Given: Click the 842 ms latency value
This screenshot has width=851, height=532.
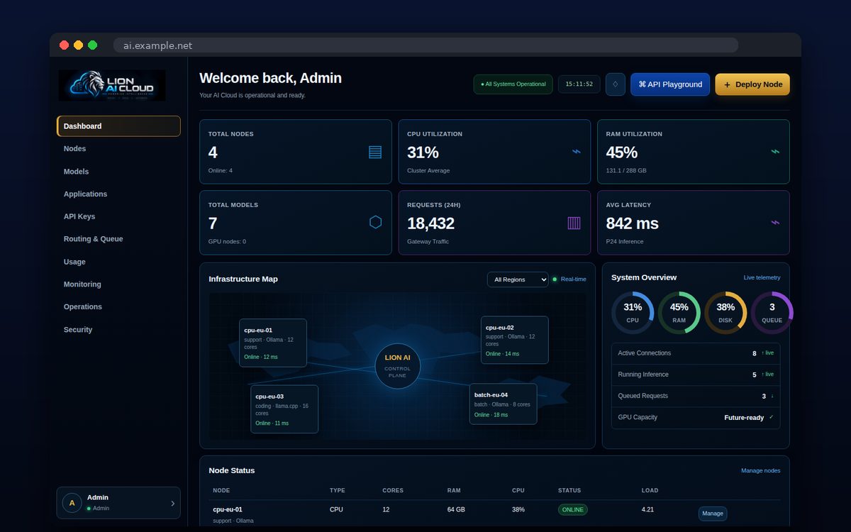Looking at the screenshot, I should point(632,223).
